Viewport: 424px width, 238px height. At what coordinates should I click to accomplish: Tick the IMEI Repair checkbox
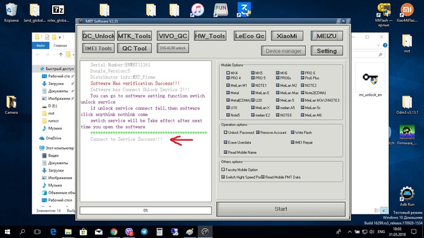293,142
